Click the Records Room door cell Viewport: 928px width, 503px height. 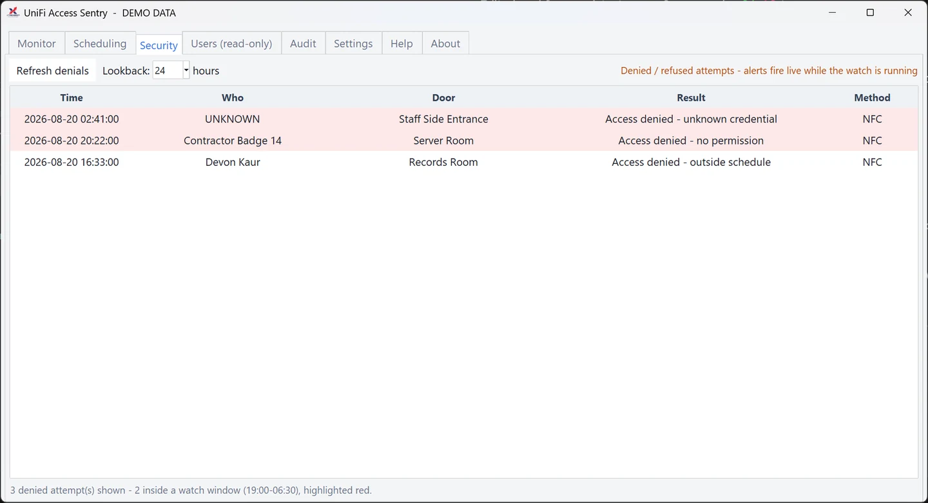tap(443, 162)
